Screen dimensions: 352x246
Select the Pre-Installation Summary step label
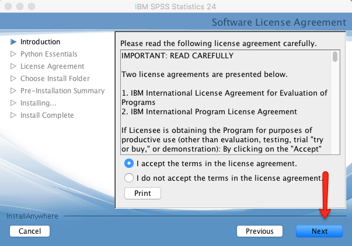tap(62, 91)
